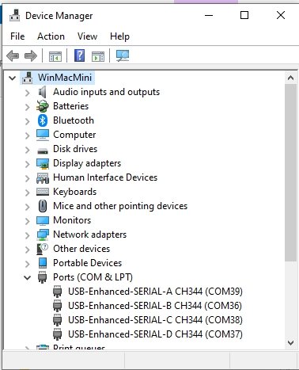This screenshot has height=370, width=299.
Task: Expand the Other devices node
Action: pos(27,250)
